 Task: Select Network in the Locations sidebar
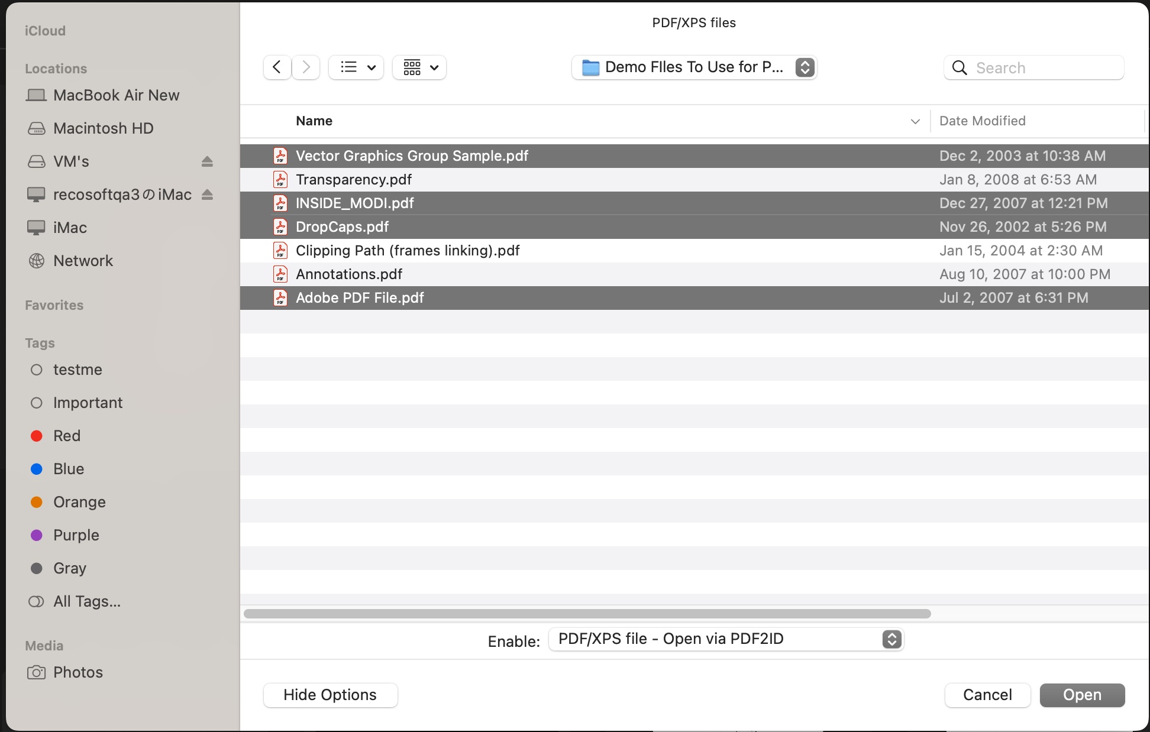click(x=83, y=260)
